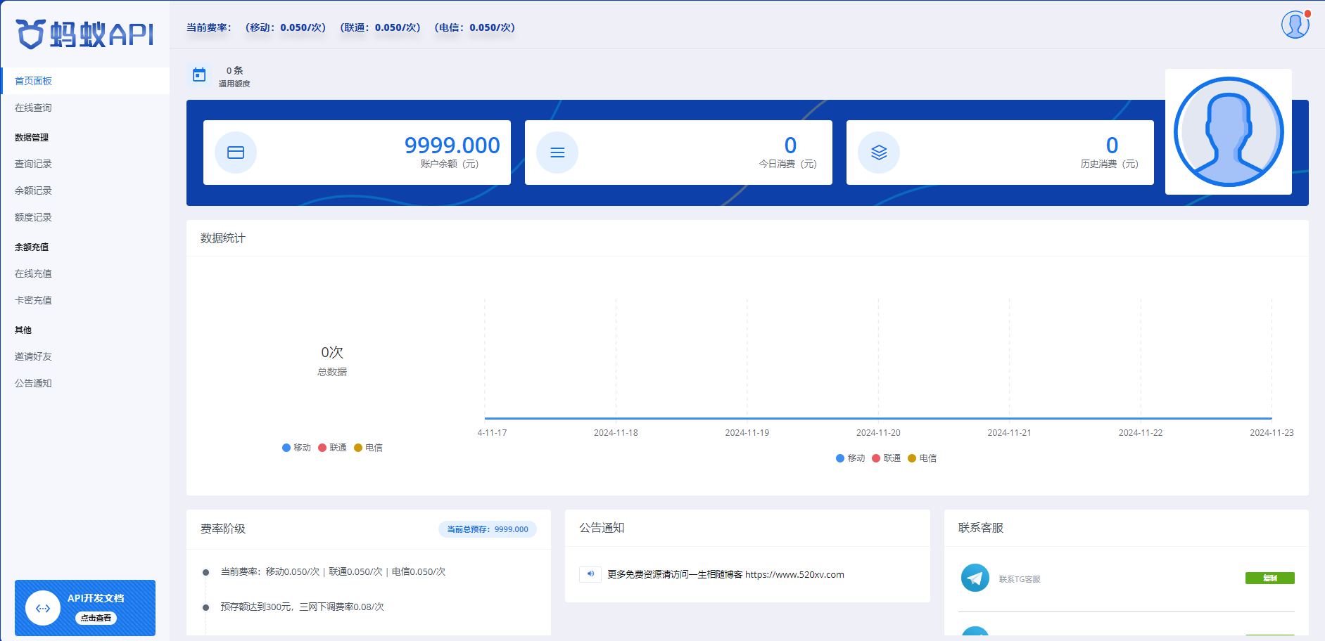Screen dimensions: 1325x641
Task: Select 首页面板 in the sidebar
Action: [x=33, y=80]
